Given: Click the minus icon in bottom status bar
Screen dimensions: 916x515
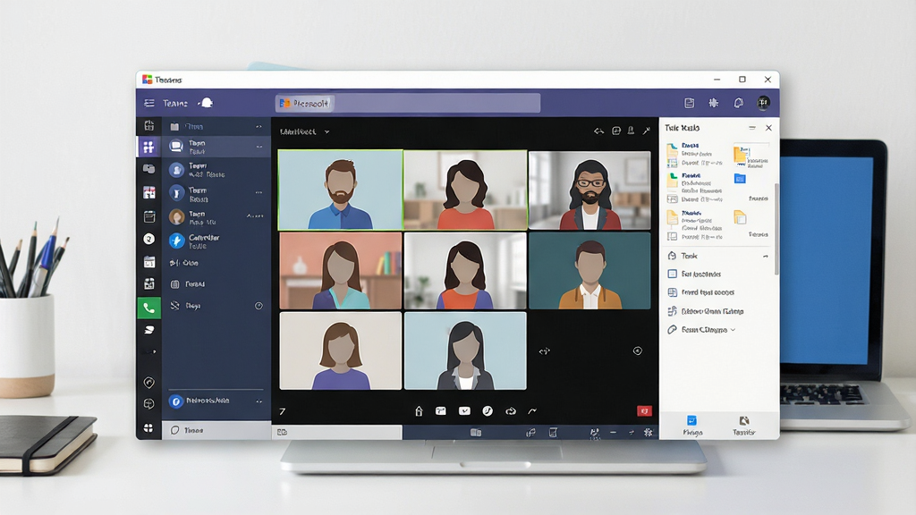Looking at the screenshot, I should click(x=613, y=432).
